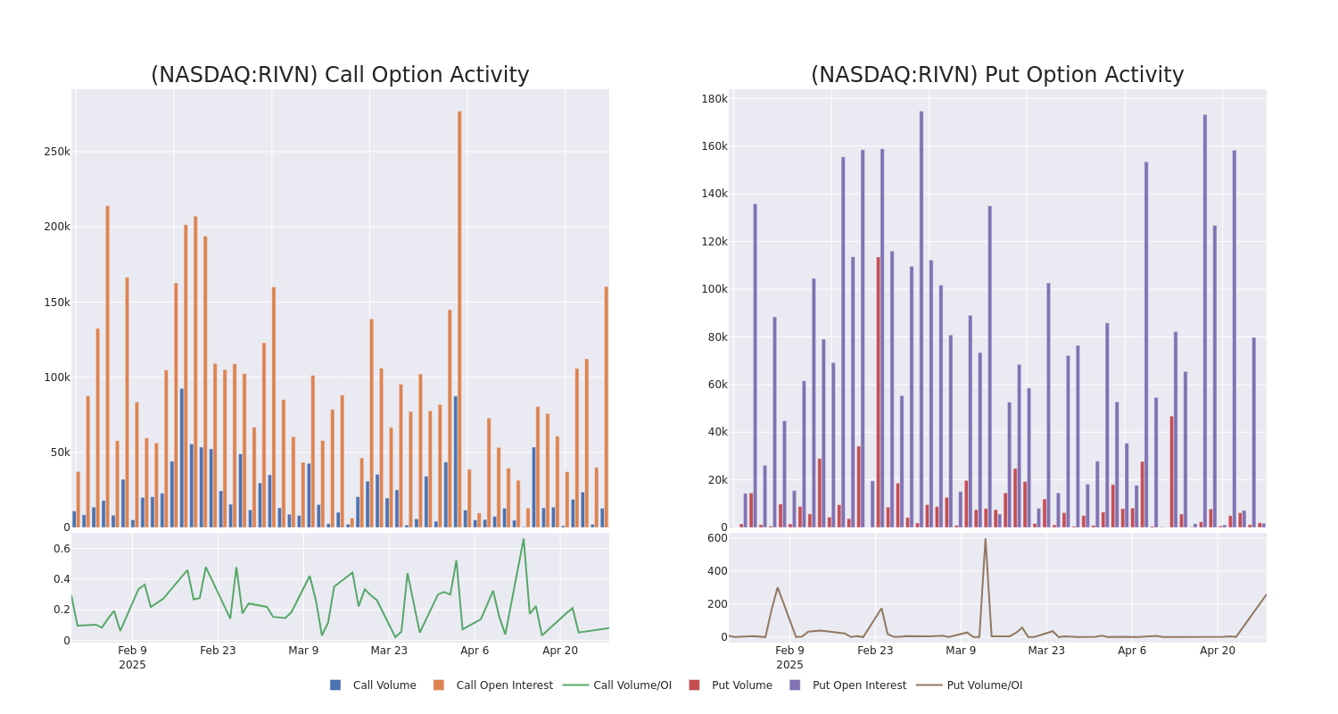The image size is (1338, 714).
Task: Click the green Call Volume/OI legend line
Action: 575,685
